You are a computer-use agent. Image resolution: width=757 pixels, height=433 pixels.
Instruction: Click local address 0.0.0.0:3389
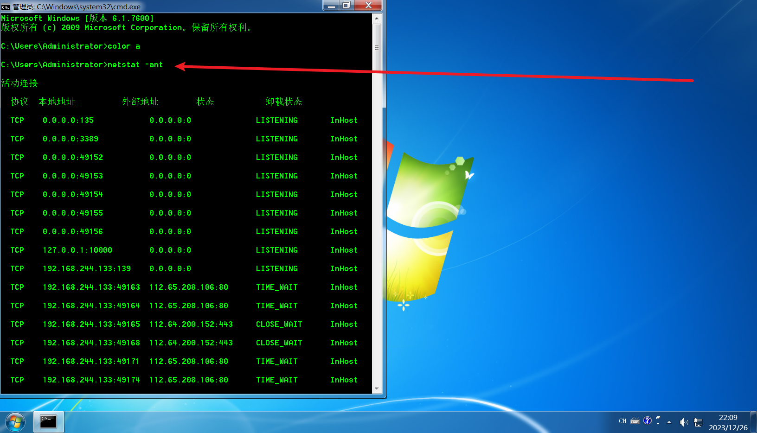click(71, 139)
